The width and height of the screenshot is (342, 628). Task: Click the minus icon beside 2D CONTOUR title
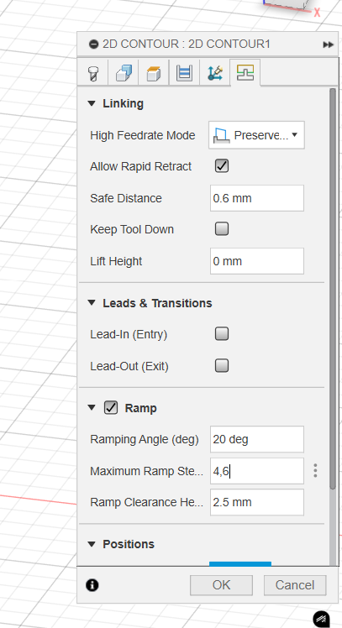(x=93, y=44)
